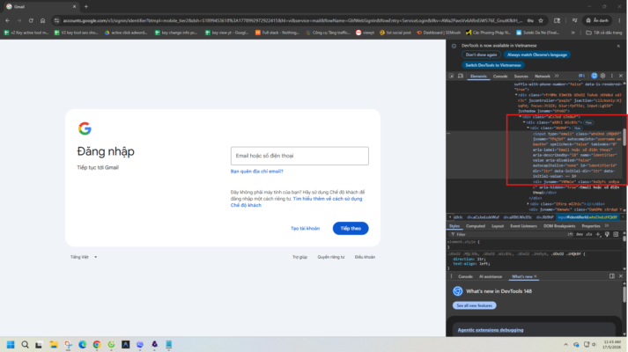
Task: Click Switch DevTools to Vietnamese
Action: [493, 65]
